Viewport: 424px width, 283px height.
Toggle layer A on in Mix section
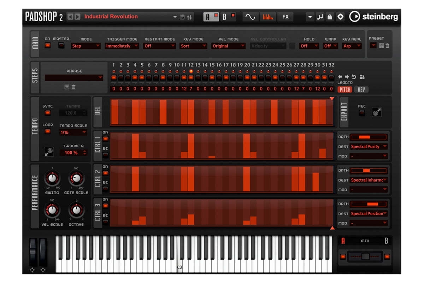pos(343,256)
